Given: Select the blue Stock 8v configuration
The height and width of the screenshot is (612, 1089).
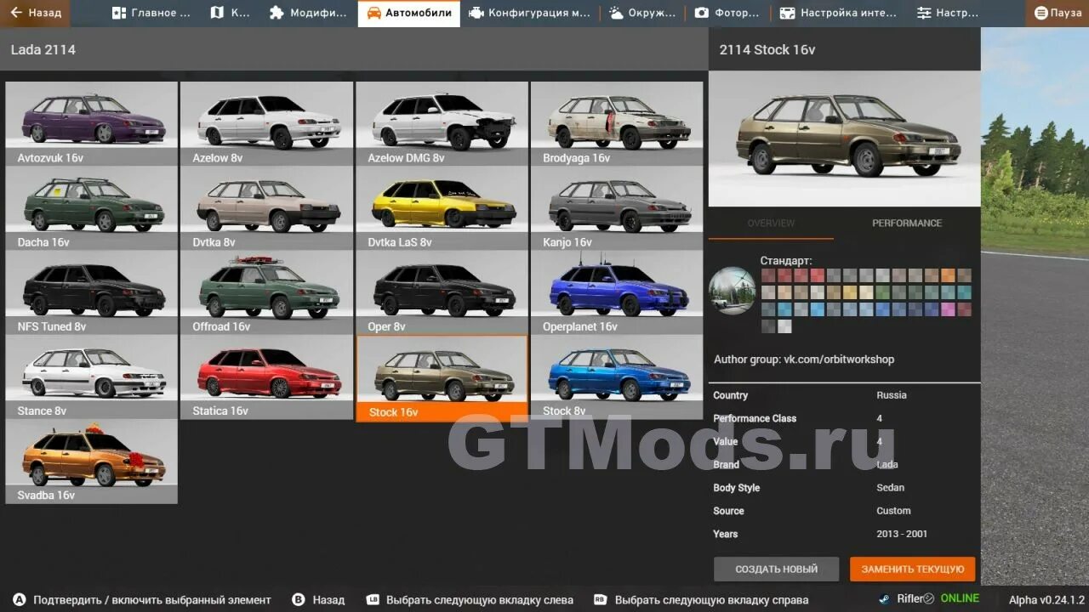Looking at the screenshot, I should (x=617, y=377).
